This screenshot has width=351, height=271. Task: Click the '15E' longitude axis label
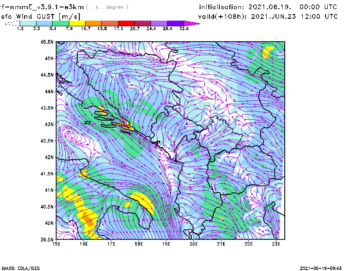(x=56, y=244)
